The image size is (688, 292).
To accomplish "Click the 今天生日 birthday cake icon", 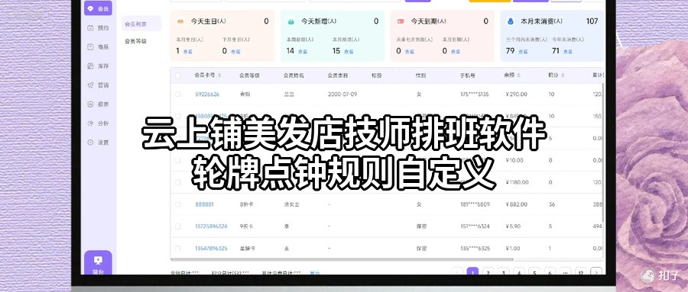I will [x=180, y=21].
